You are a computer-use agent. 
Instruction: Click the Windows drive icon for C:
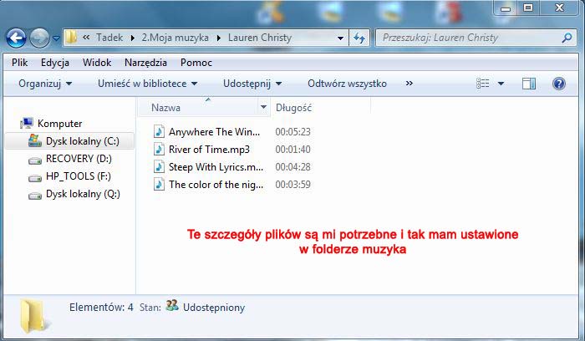(35, 140)
